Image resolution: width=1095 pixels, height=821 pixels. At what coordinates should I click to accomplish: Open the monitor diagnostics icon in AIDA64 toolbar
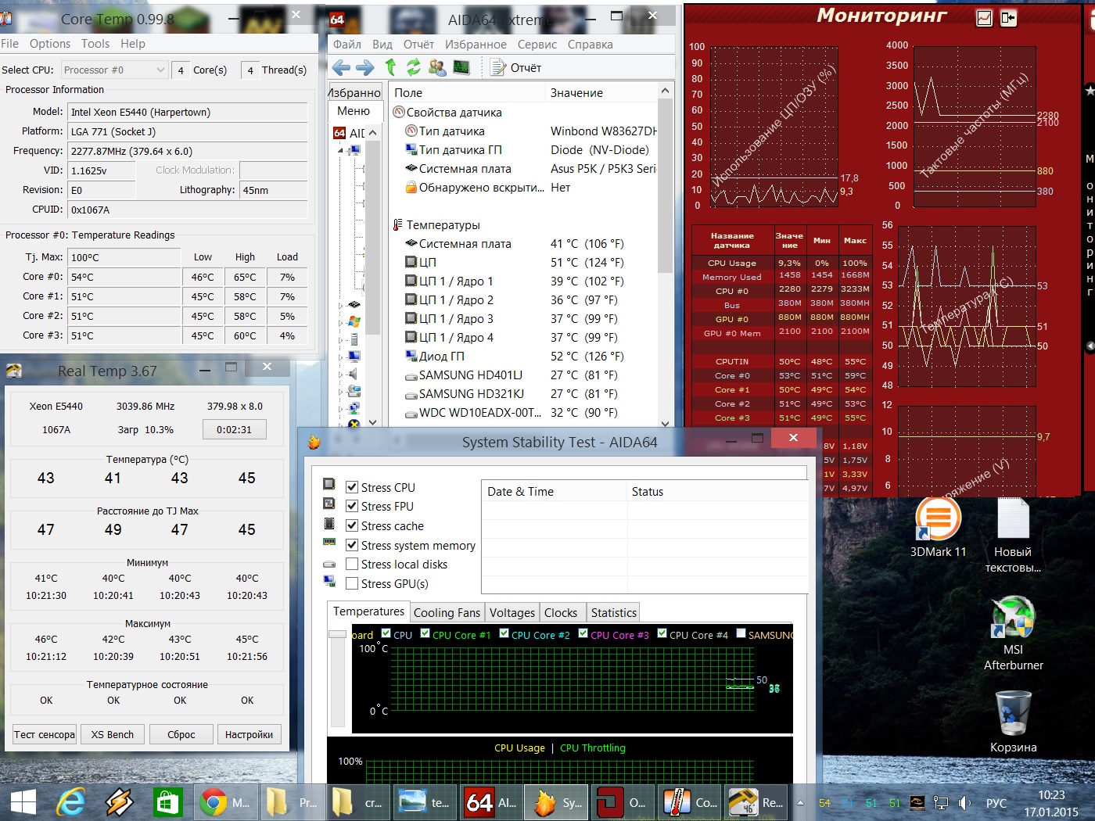461,68
